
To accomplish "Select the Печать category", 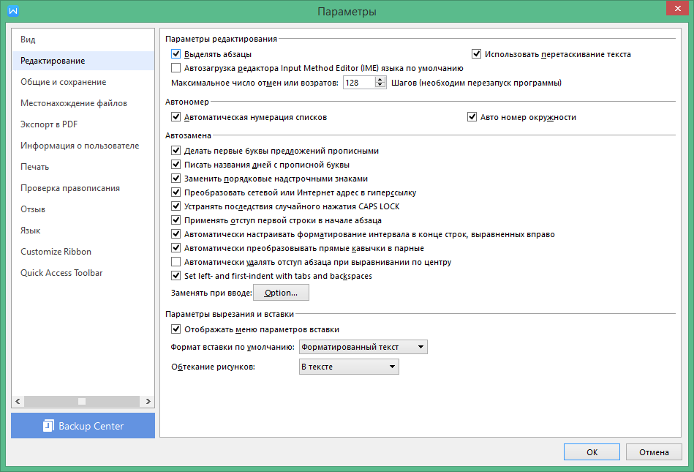I will click(83, 167).
